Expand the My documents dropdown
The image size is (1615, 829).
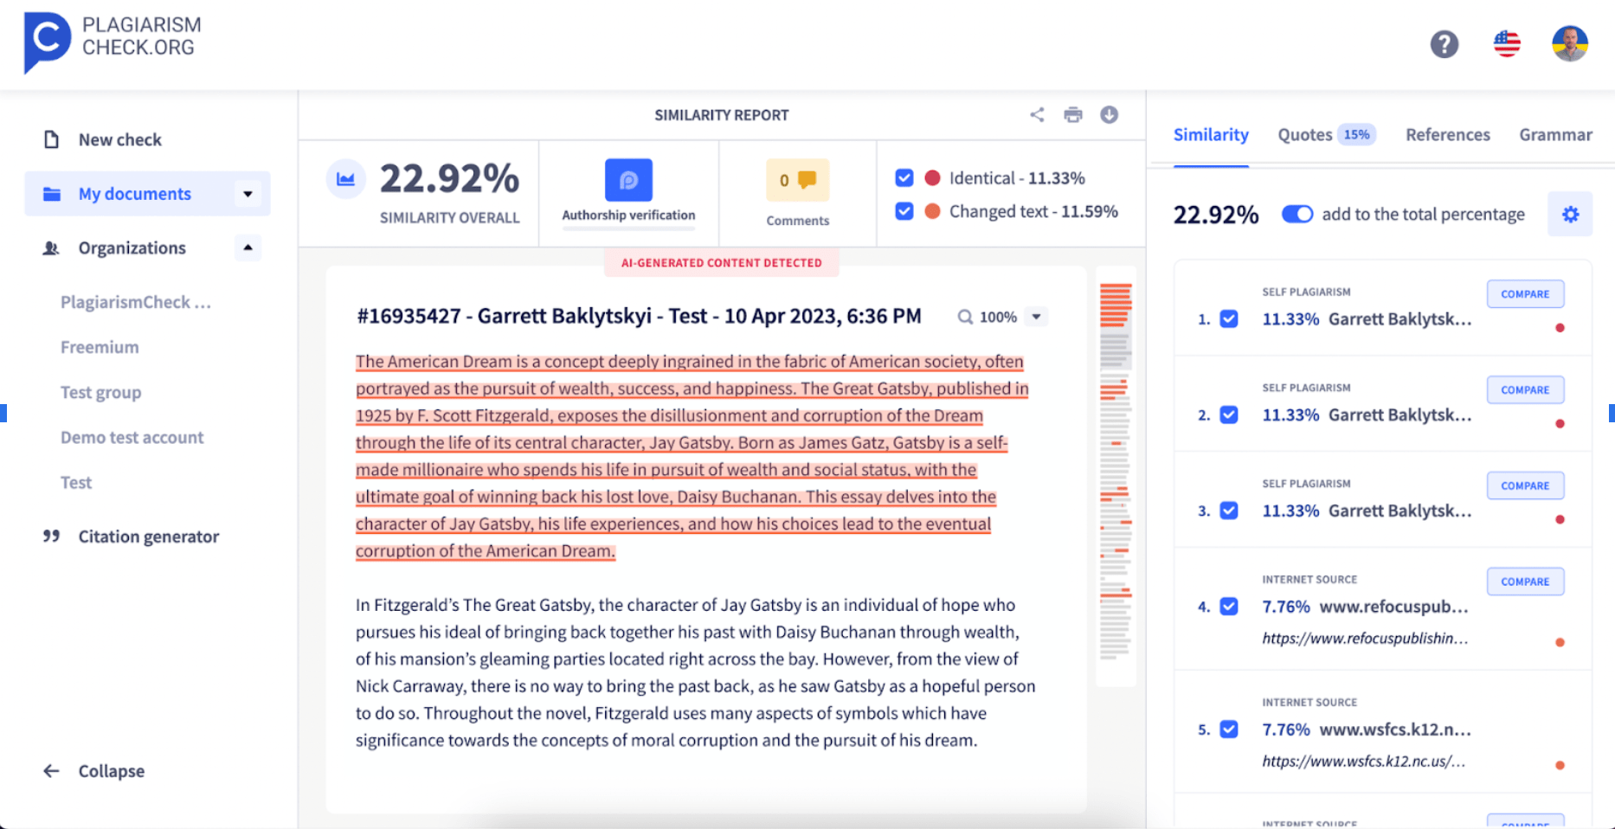[x=249, y=194]
